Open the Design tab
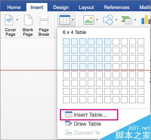Screen dimensions: 151x140 point(61,7)
